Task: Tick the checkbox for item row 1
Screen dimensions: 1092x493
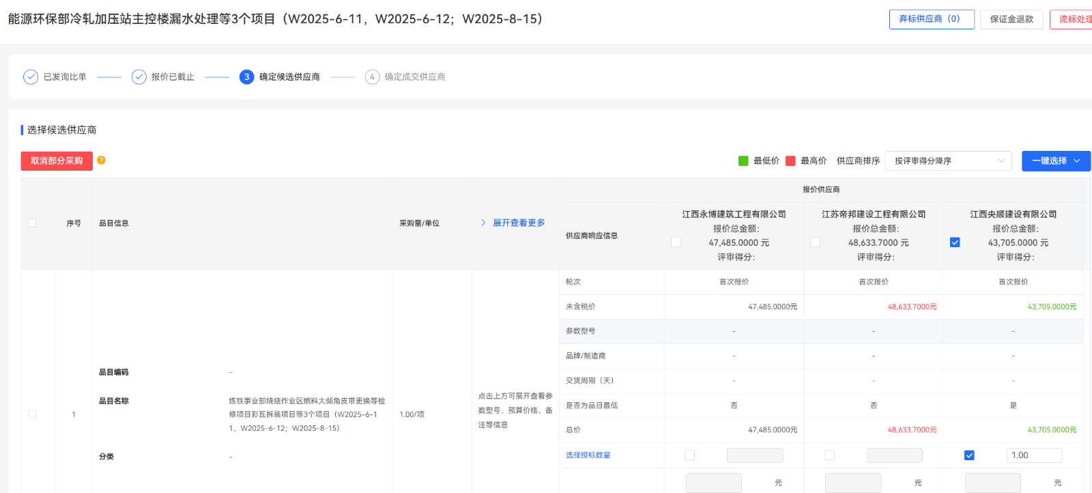Action: coord(32,414)
